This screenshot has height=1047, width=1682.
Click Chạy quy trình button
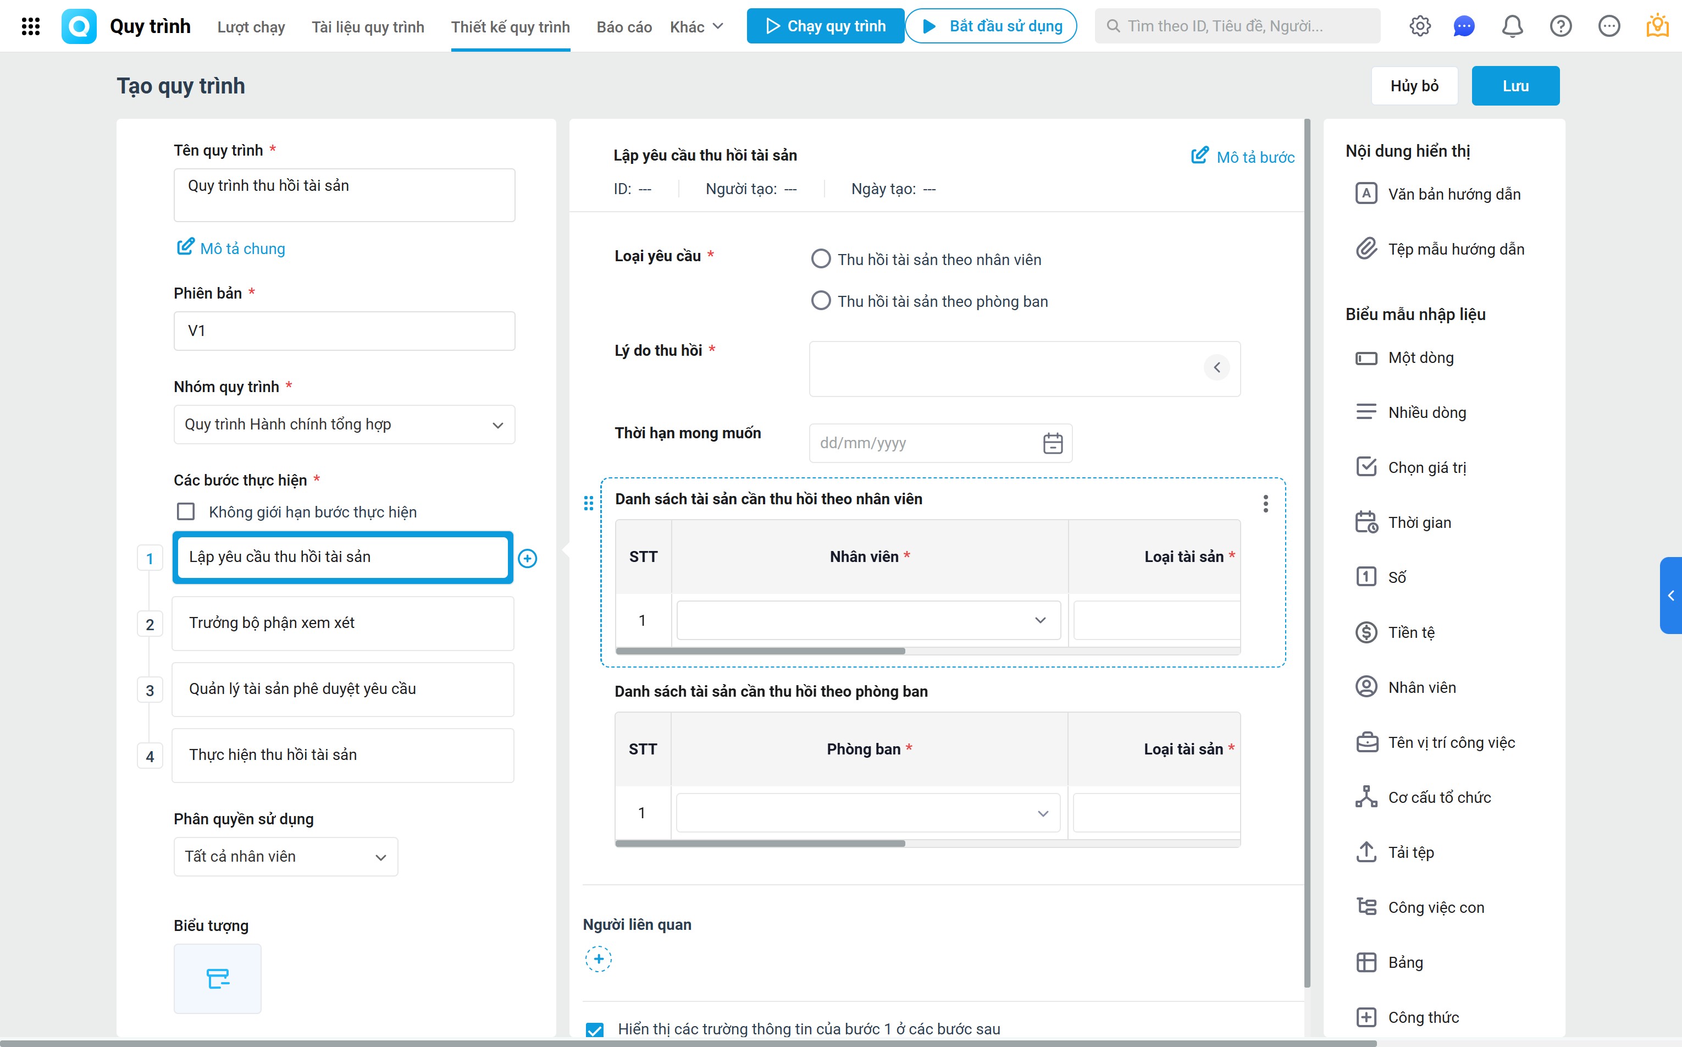click(825, 26)
